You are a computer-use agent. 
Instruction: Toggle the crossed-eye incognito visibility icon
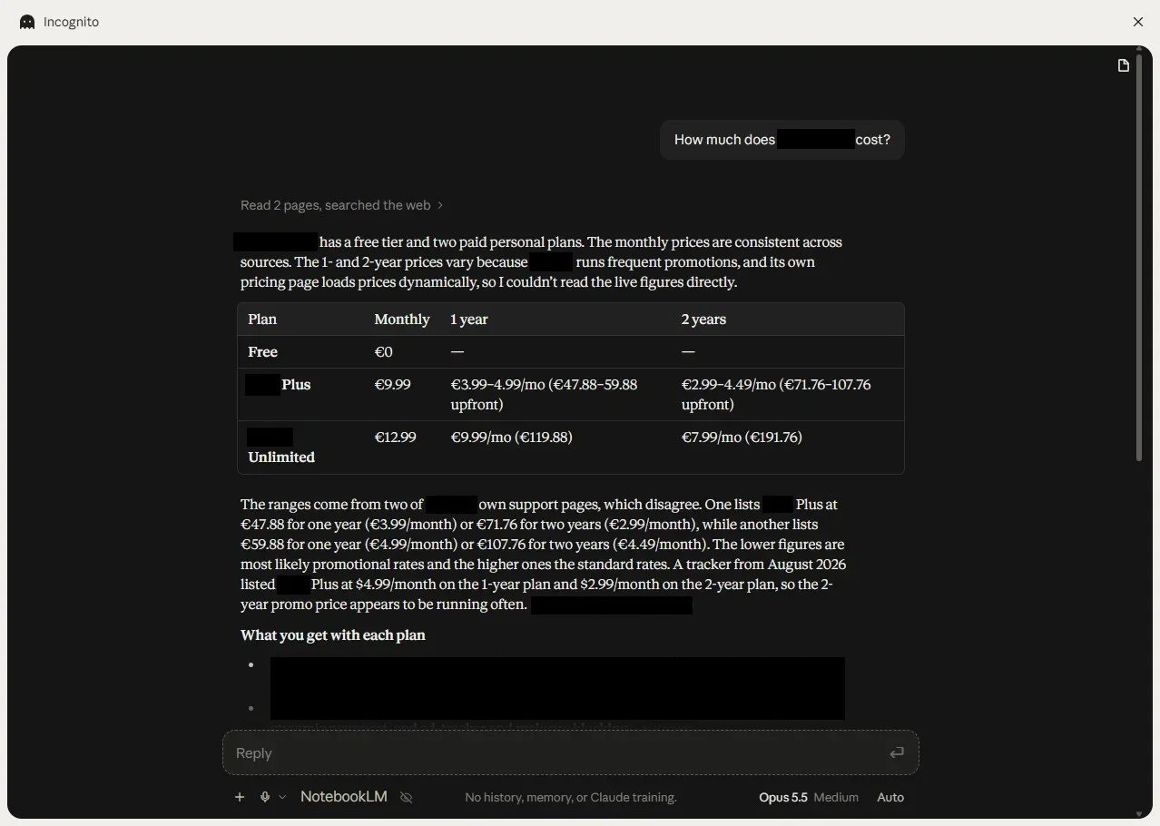[x=407, y=797]
